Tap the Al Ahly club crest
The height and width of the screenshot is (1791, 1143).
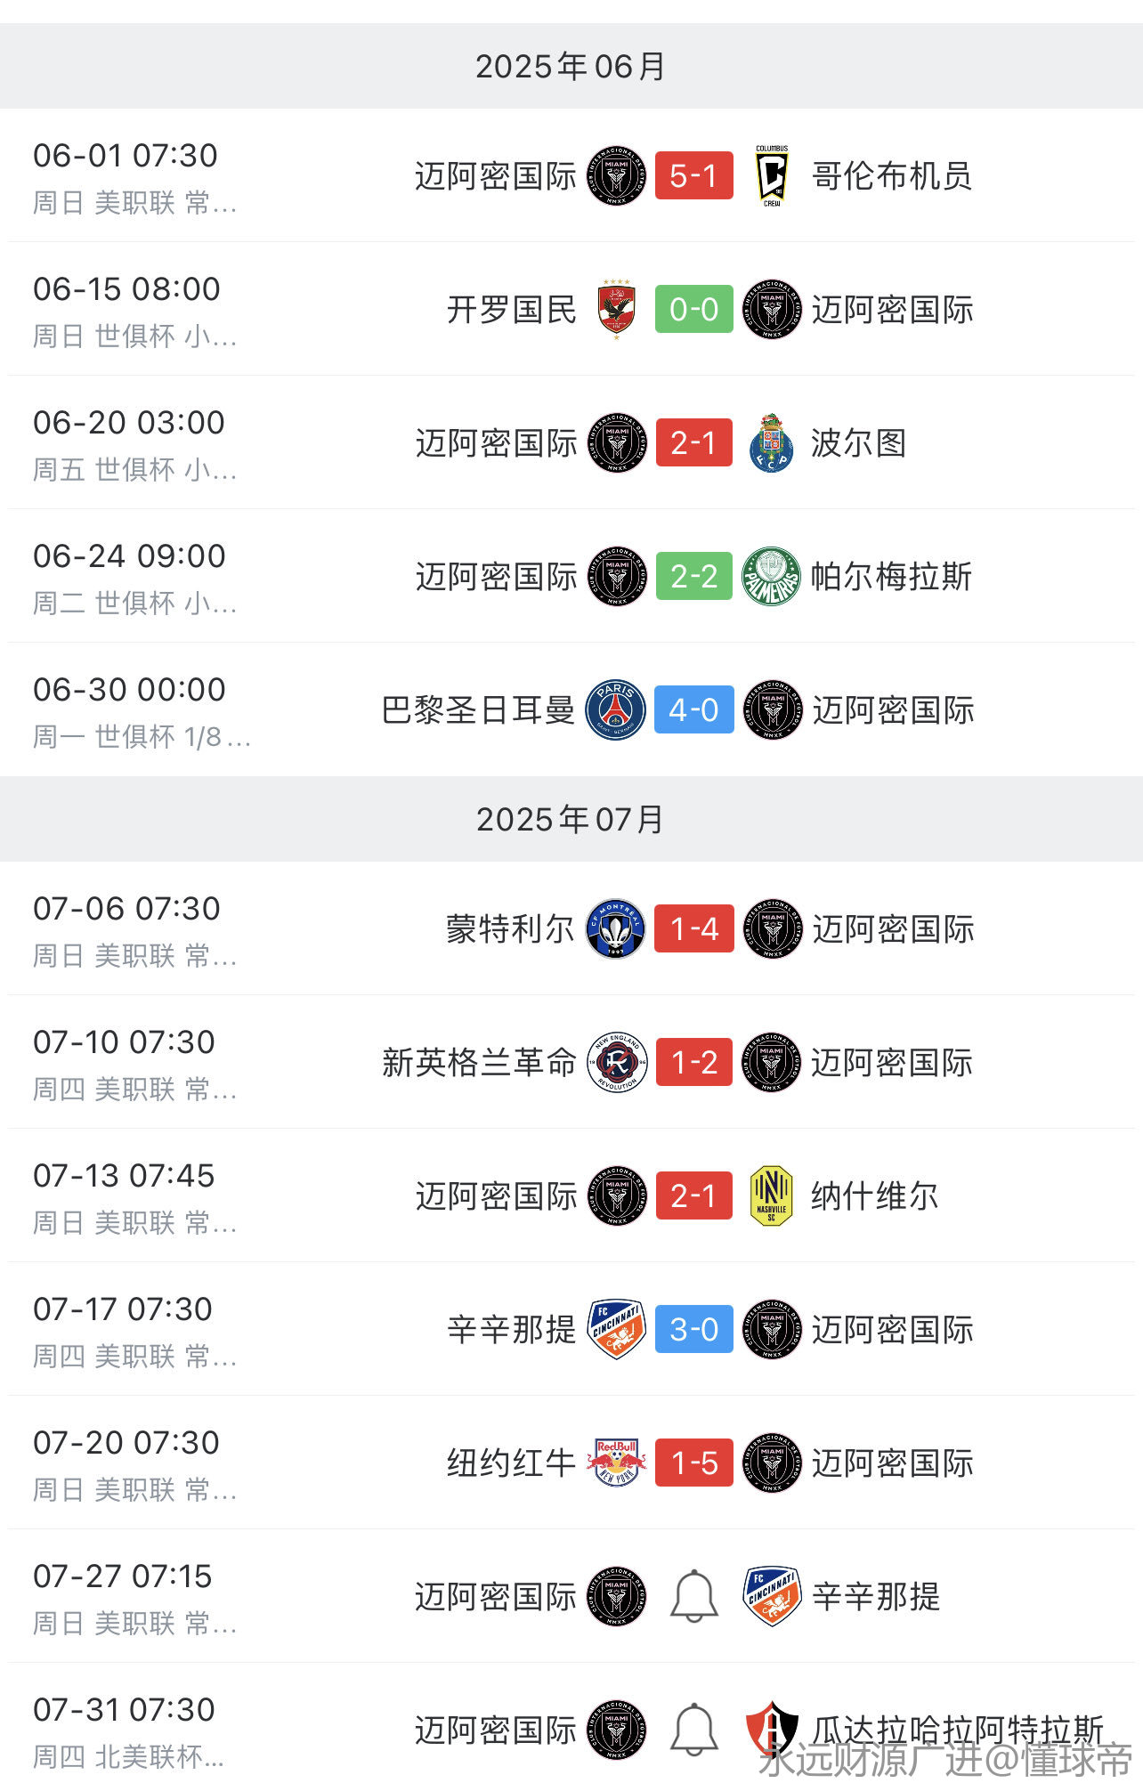coord(616,309)
